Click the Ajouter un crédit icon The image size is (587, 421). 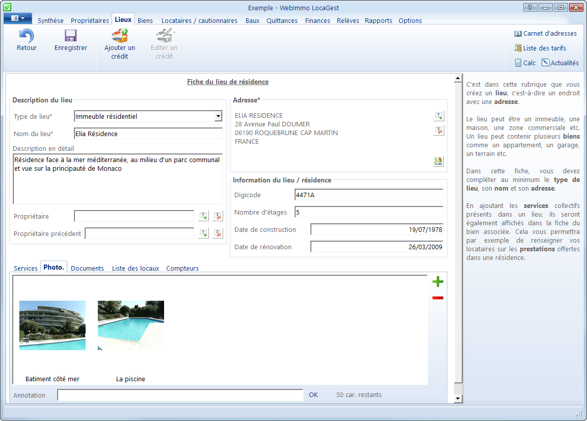click(120, 36)
